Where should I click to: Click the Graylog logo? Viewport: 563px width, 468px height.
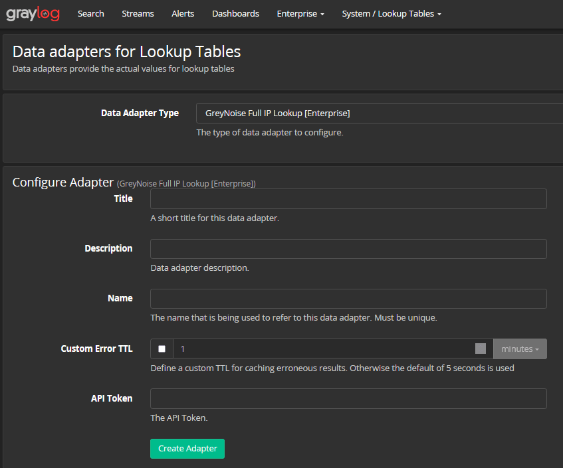tap(33, 13)
